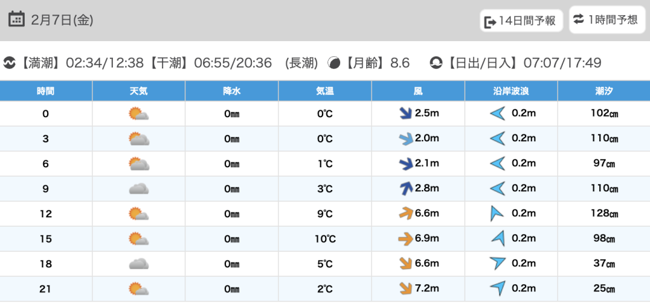The height and width of the screenshot is (304, 650).
Task: Click the wave direction arrow at hour 12
Action: pos(496,213)
